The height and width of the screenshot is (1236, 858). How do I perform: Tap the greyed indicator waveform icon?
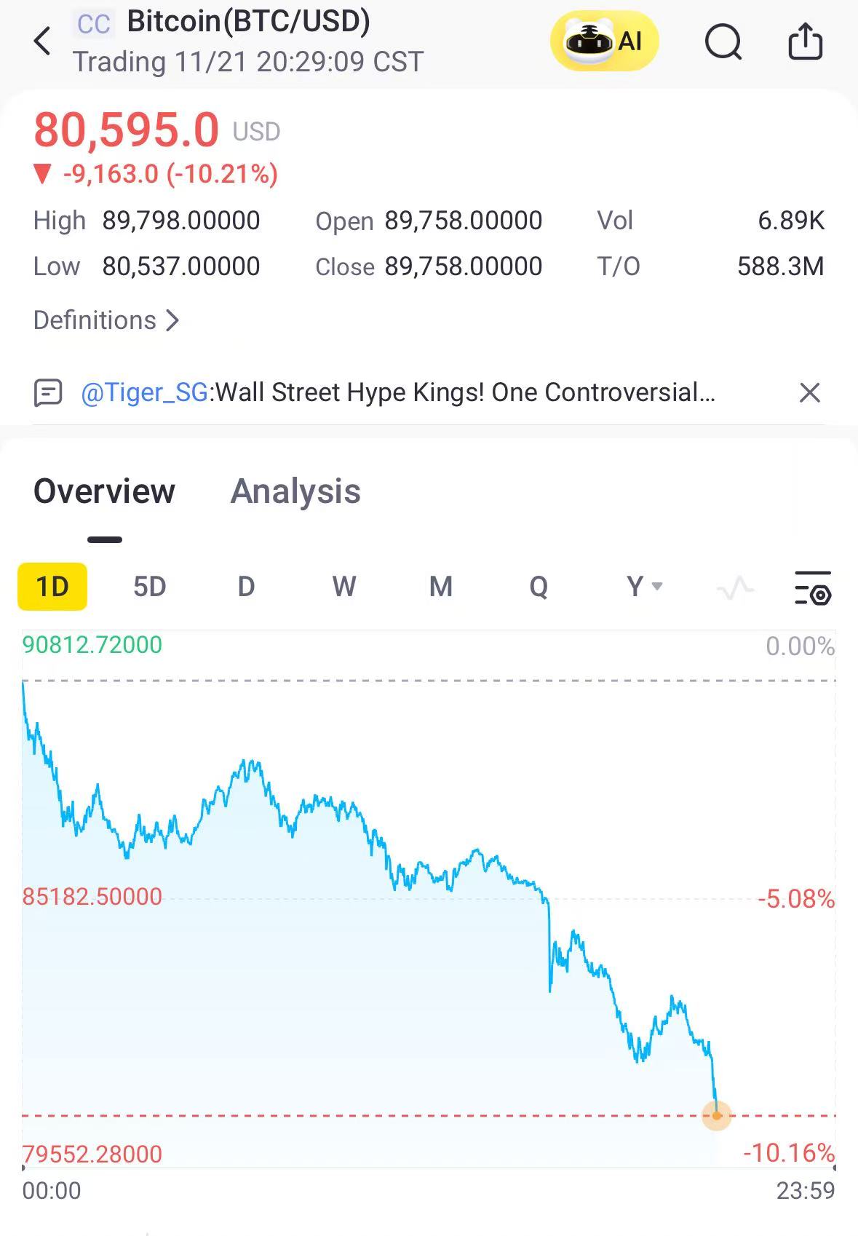coord(735,587)
